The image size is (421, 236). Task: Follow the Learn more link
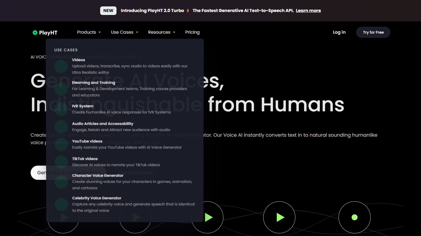tap(308, 11)
